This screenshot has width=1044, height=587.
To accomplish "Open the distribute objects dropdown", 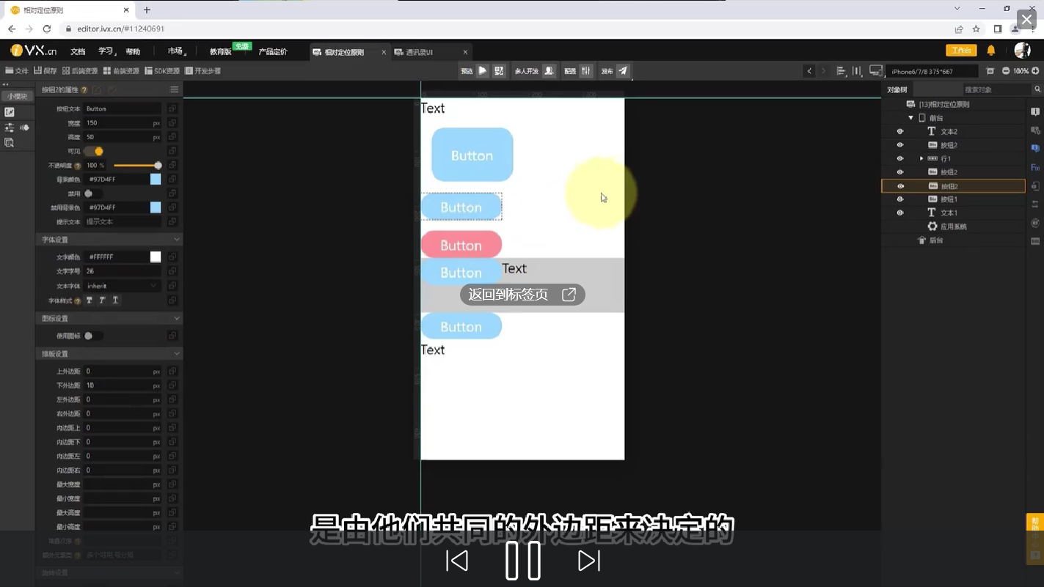I will tap(857, 71).
